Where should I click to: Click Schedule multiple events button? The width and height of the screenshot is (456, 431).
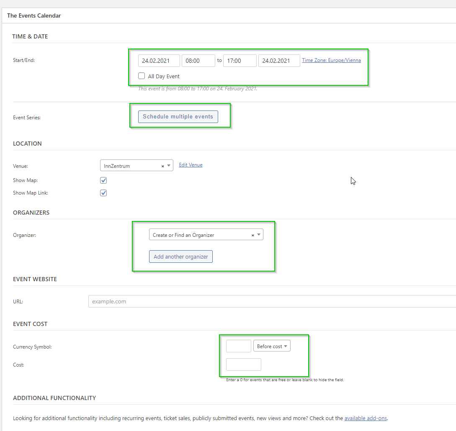(178, 117)
